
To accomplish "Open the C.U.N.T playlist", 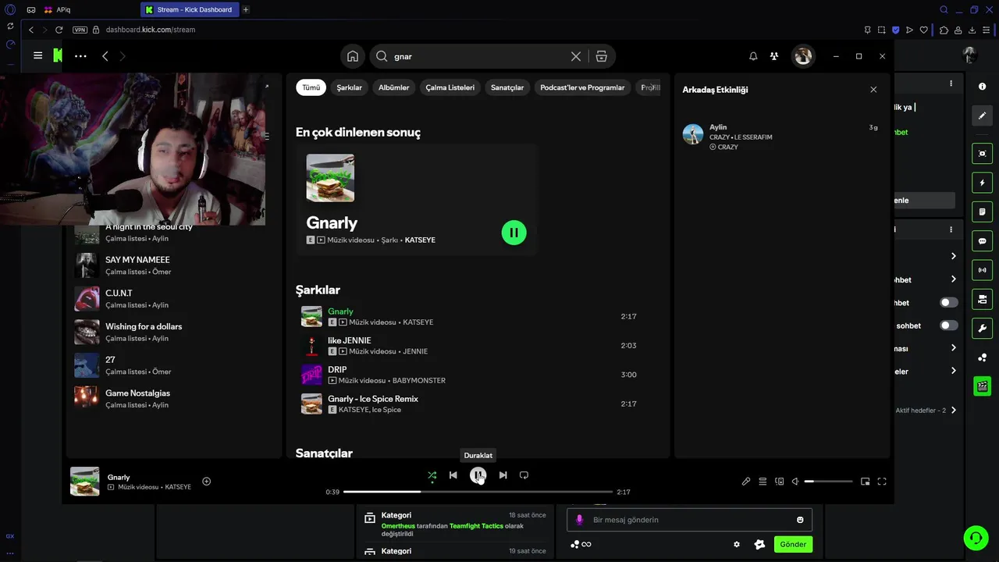I will [x=173, y=299].
